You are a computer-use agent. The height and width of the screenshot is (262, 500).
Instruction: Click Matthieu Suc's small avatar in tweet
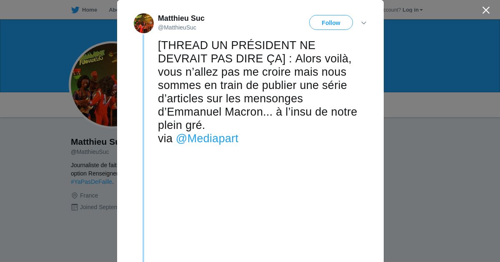[x=144, y=23]
